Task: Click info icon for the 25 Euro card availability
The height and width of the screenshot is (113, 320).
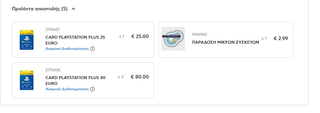Action: pyautogui.click(x=92, y=49)
